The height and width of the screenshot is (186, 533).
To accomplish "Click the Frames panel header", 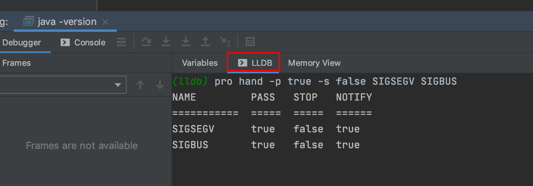I will coord(17,63).
